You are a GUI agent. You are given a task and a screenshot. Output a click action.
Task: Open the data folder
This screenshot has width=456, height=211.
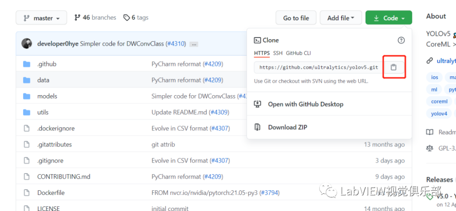43,80
